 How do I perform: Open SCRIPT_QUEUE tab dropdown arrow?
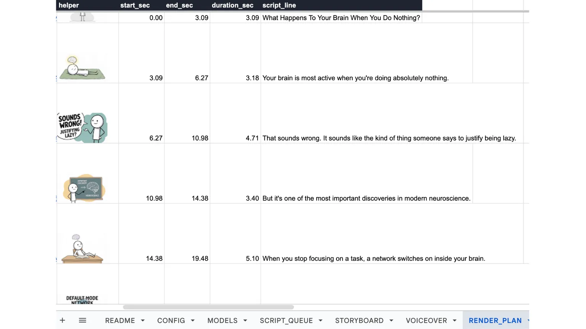coord(320,321)
